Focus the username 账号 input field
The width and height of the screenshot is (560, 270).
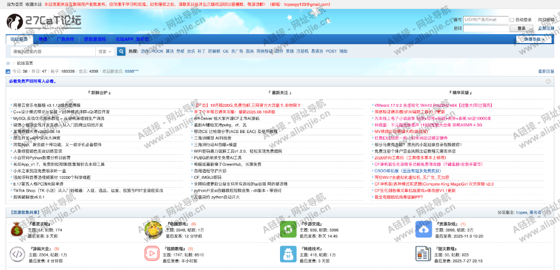click(485, 20)
